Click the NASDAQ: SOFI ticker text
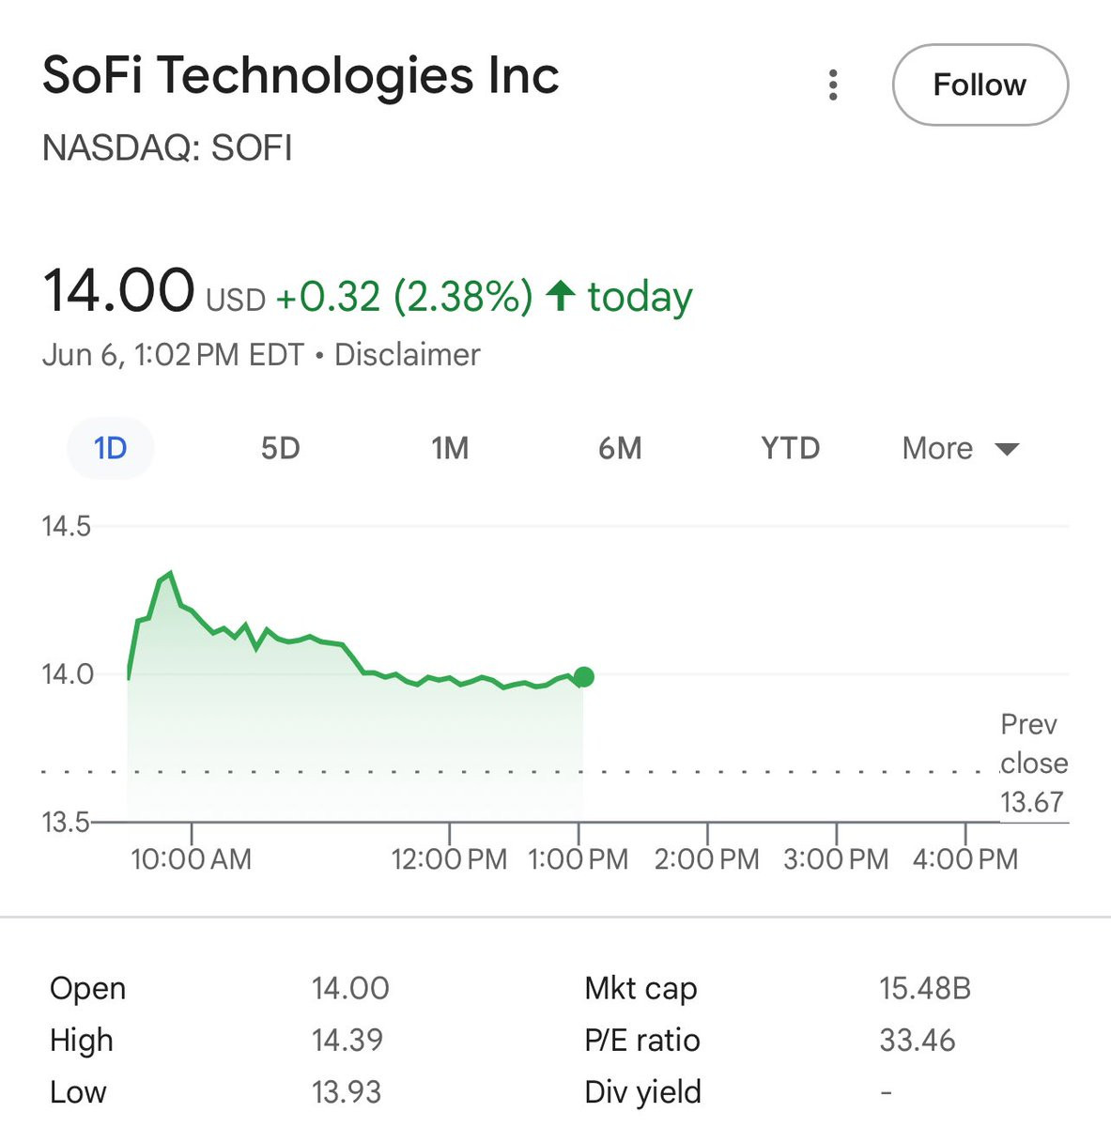The image size is (1111, 1127). click(x=167, y=148)
